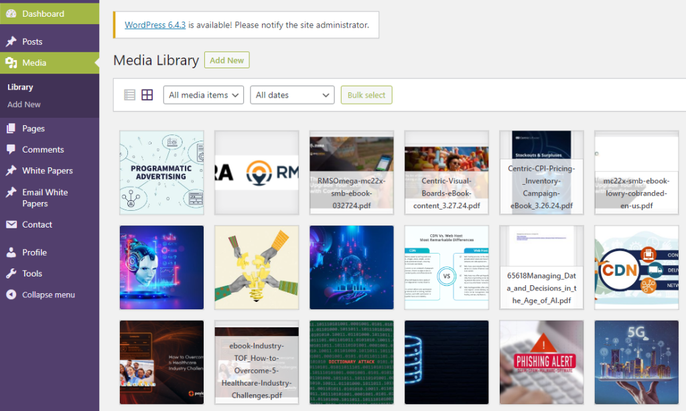Open the Profile menu item

pyautogui.click(x=50, y=252)
